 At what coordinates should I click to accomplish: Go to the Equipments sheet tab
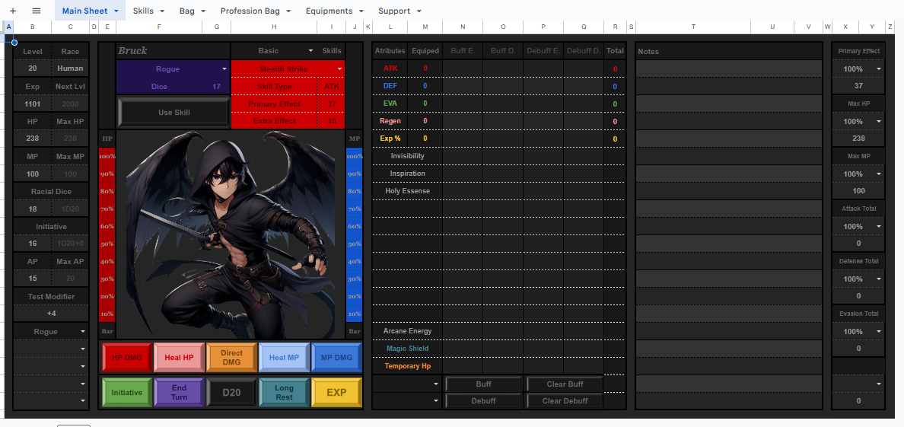(335, 11)
